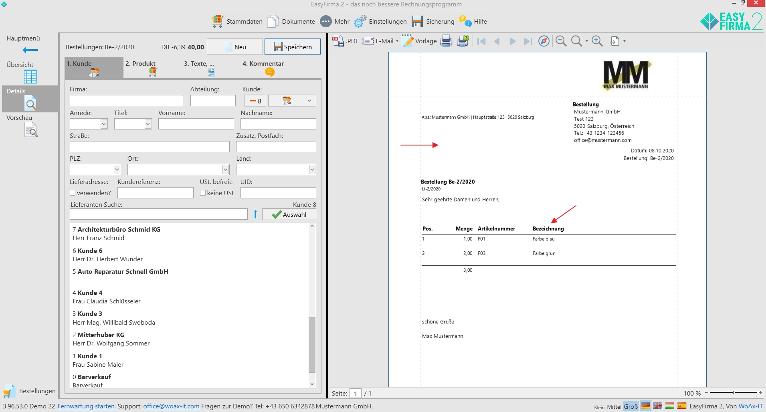Switch font size to Klein
This screenshot has width=766, height=412.
599,407
